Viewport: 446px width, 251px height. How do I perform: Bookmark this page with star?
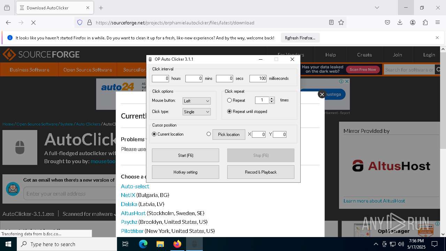pyautogui.click(x=341, y=22)
